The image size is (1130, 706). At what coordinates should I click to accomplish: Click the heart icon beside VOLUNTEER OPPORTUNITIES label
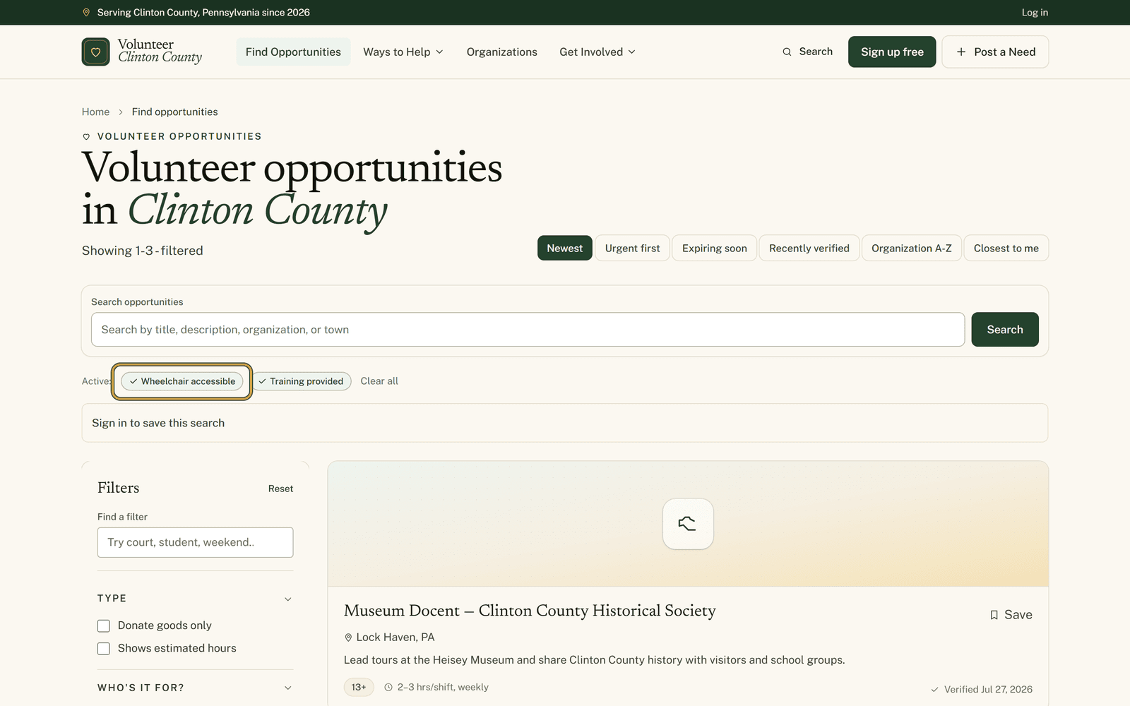click(86, 137)
